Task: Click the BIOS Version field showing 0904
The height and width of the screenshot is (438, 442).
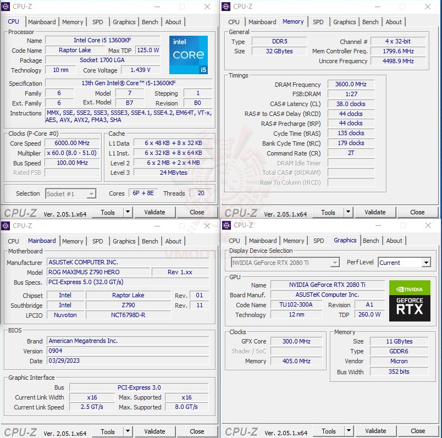Action: (128, 351)
